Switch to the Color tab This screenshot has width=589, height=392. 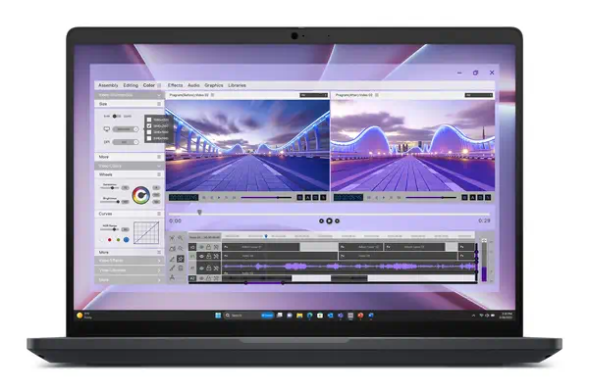coord(149,85)
